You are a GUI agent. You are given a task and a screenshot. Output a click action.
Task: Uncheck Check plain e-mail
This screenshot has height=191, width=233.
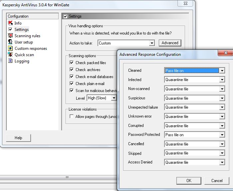pyautogui.click(x=72, y=83)
